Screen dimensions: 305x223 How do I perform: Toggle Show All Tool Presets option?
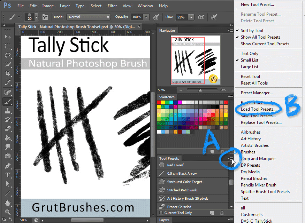[260, 37]
